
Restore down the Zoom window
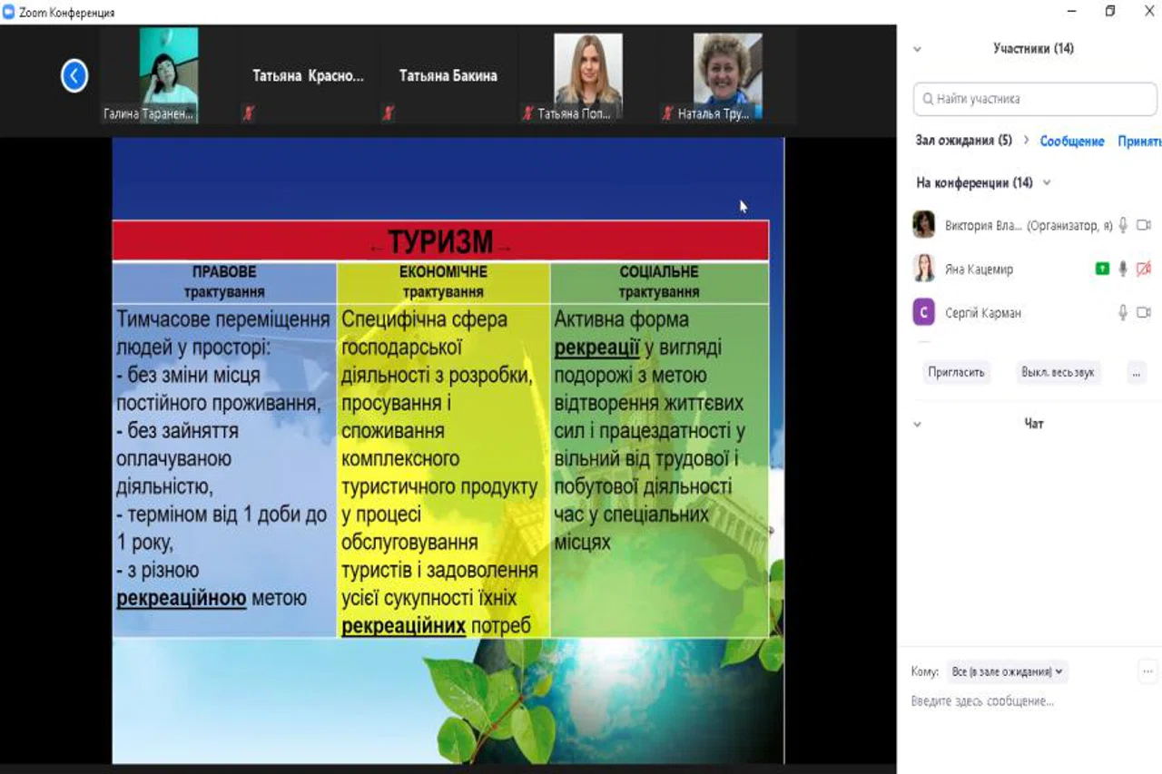[x=1109, y=12]
